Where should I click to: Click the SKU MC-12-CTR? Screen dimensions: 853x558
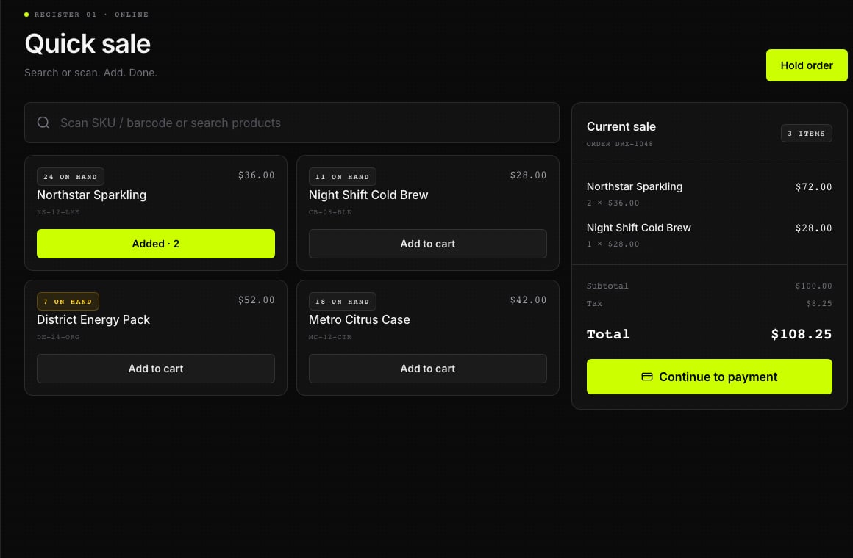click(330, 338)
